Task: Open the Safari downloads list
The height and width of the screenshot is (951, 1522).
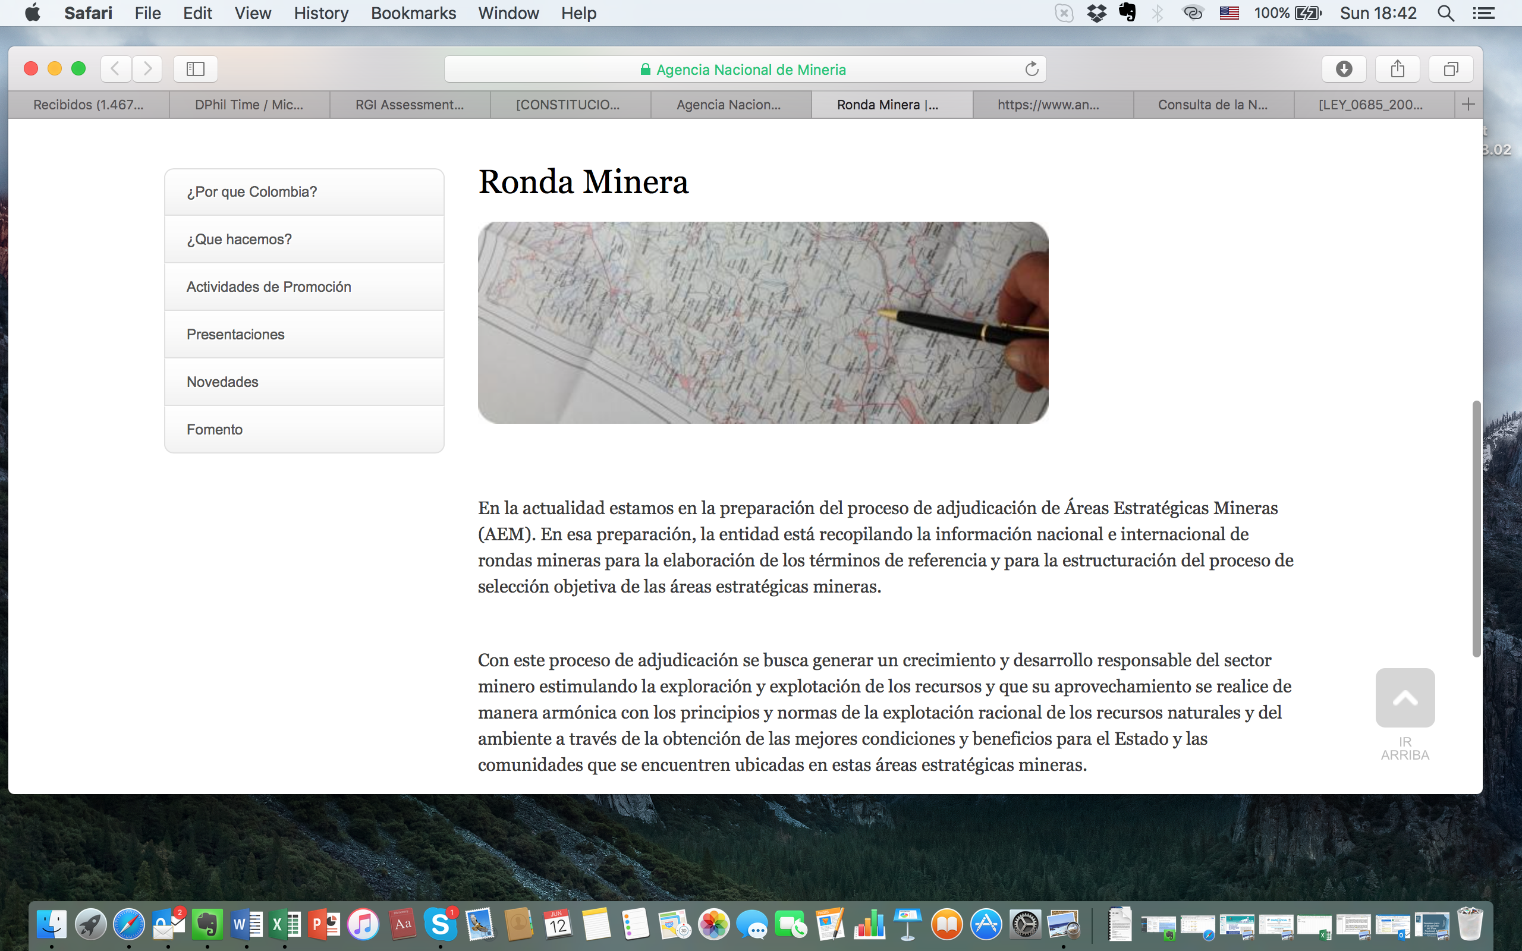Action: coord(1344,68)
